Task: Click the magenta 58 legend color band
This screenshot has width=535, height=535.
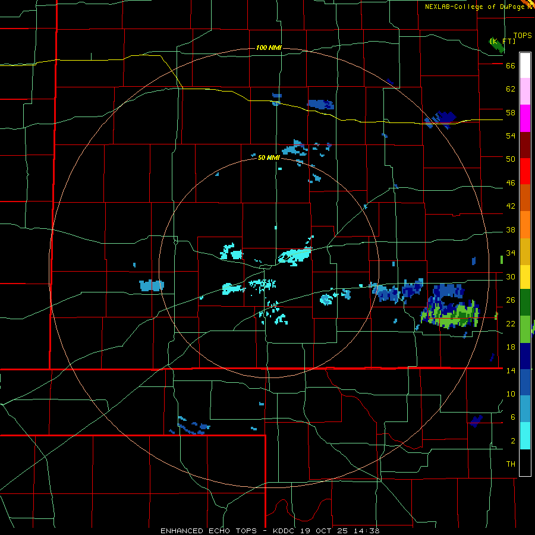Action: pyautogui.click(x=525, y=118)
